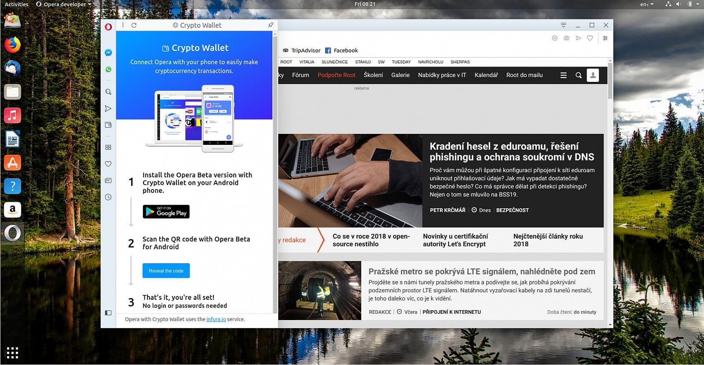Select the Crypto Wallet sidebar icon
Viewport: 704px width, 365px height.
108,125
